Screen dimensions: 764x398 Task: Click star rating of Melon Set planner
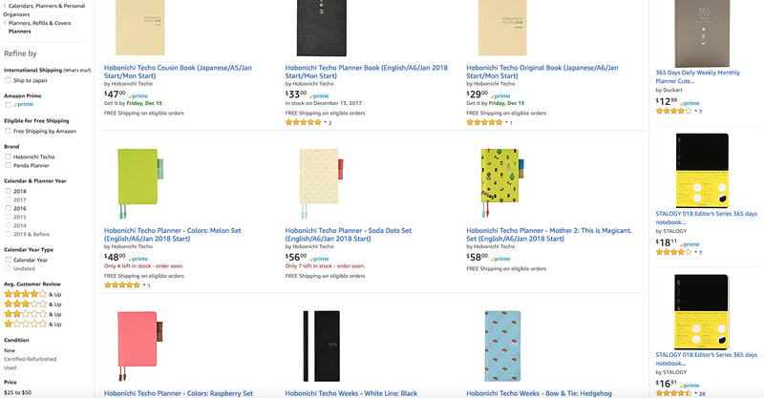pyautogui.click(x=121, y=284)
